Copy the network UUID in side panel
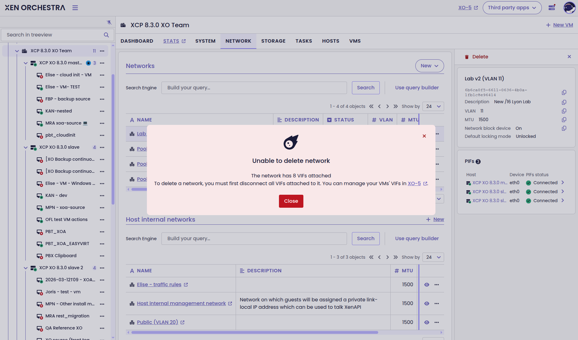 pyautogui.click(x=564, y=92)
